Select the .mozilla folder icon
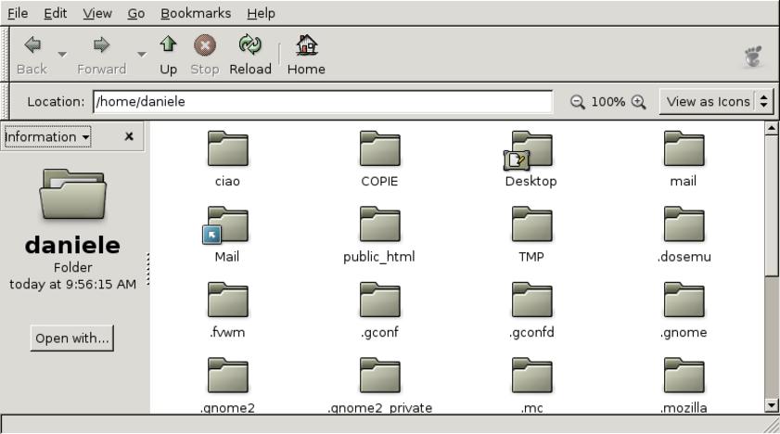The height and width of the screenshot is (434, 780). [684, 377]
